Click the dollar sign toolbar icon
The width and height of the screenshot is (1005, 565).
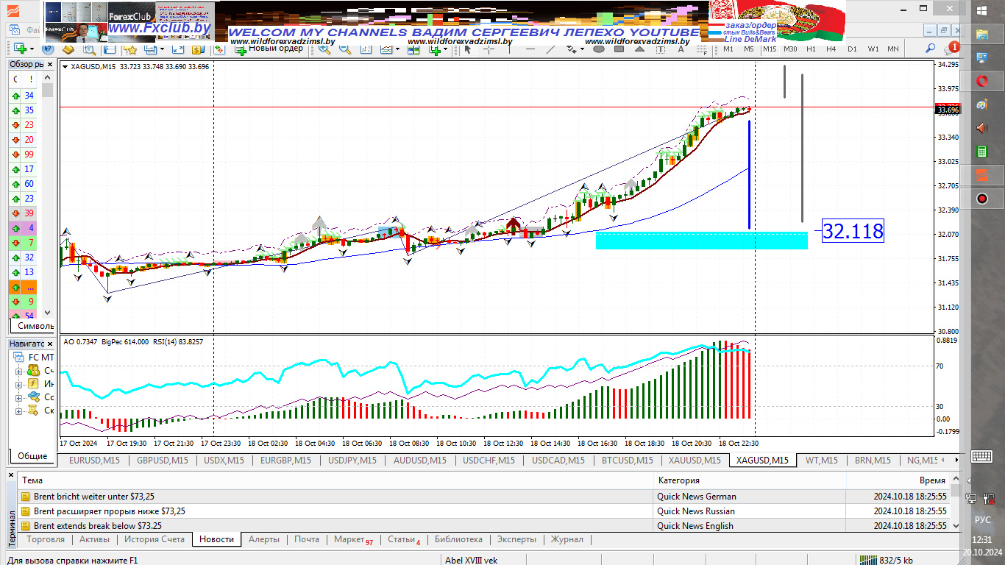click(197, 49)
